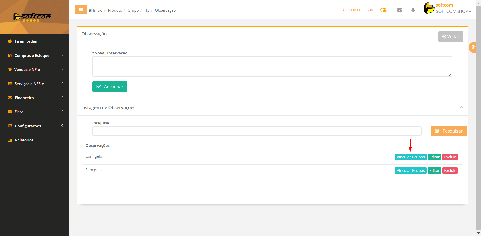This screenshot has width=481, height=236.
Task: Open the SOFTCOMSHOP account dropdown
Action: click(x=453, y=11)
